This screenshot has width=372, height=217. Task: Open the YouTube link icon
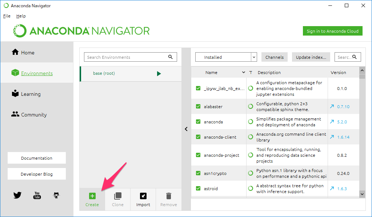pos(37,195)
